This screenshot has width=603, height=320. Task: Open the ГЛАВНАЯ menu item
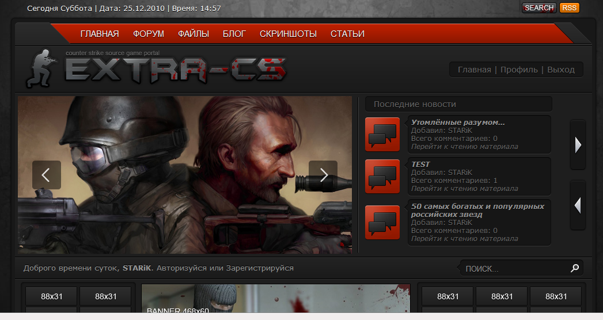[100, 34]
